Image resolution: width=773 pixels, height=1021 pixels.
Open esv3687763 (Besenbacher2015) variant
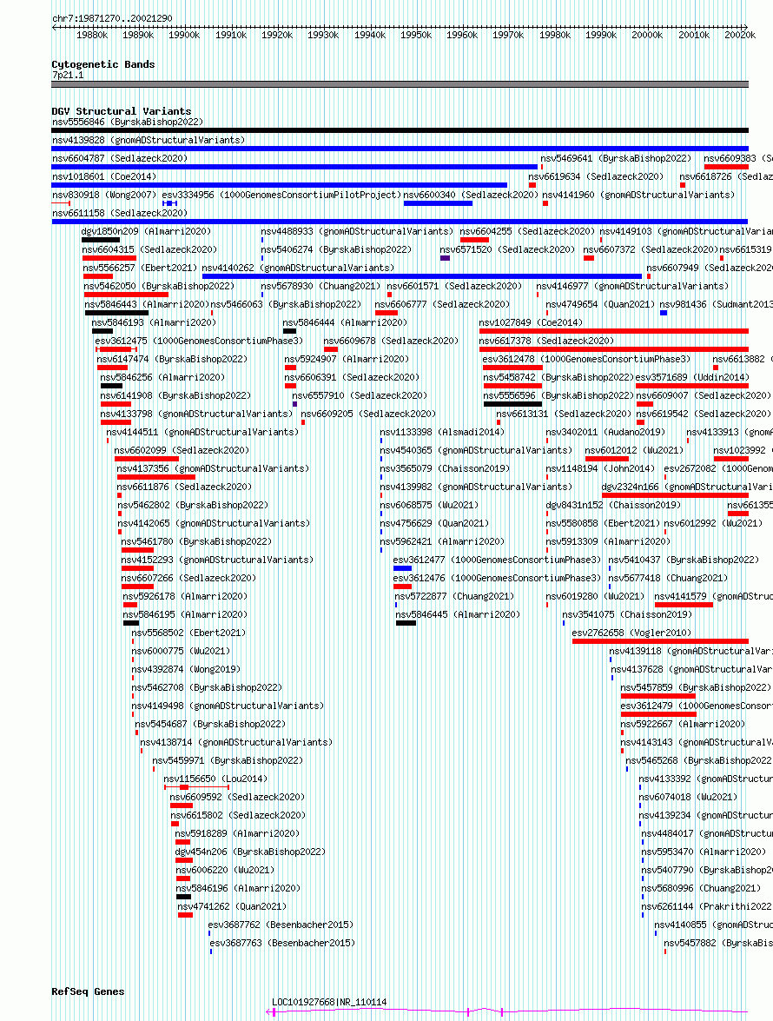tap(282, 942)
